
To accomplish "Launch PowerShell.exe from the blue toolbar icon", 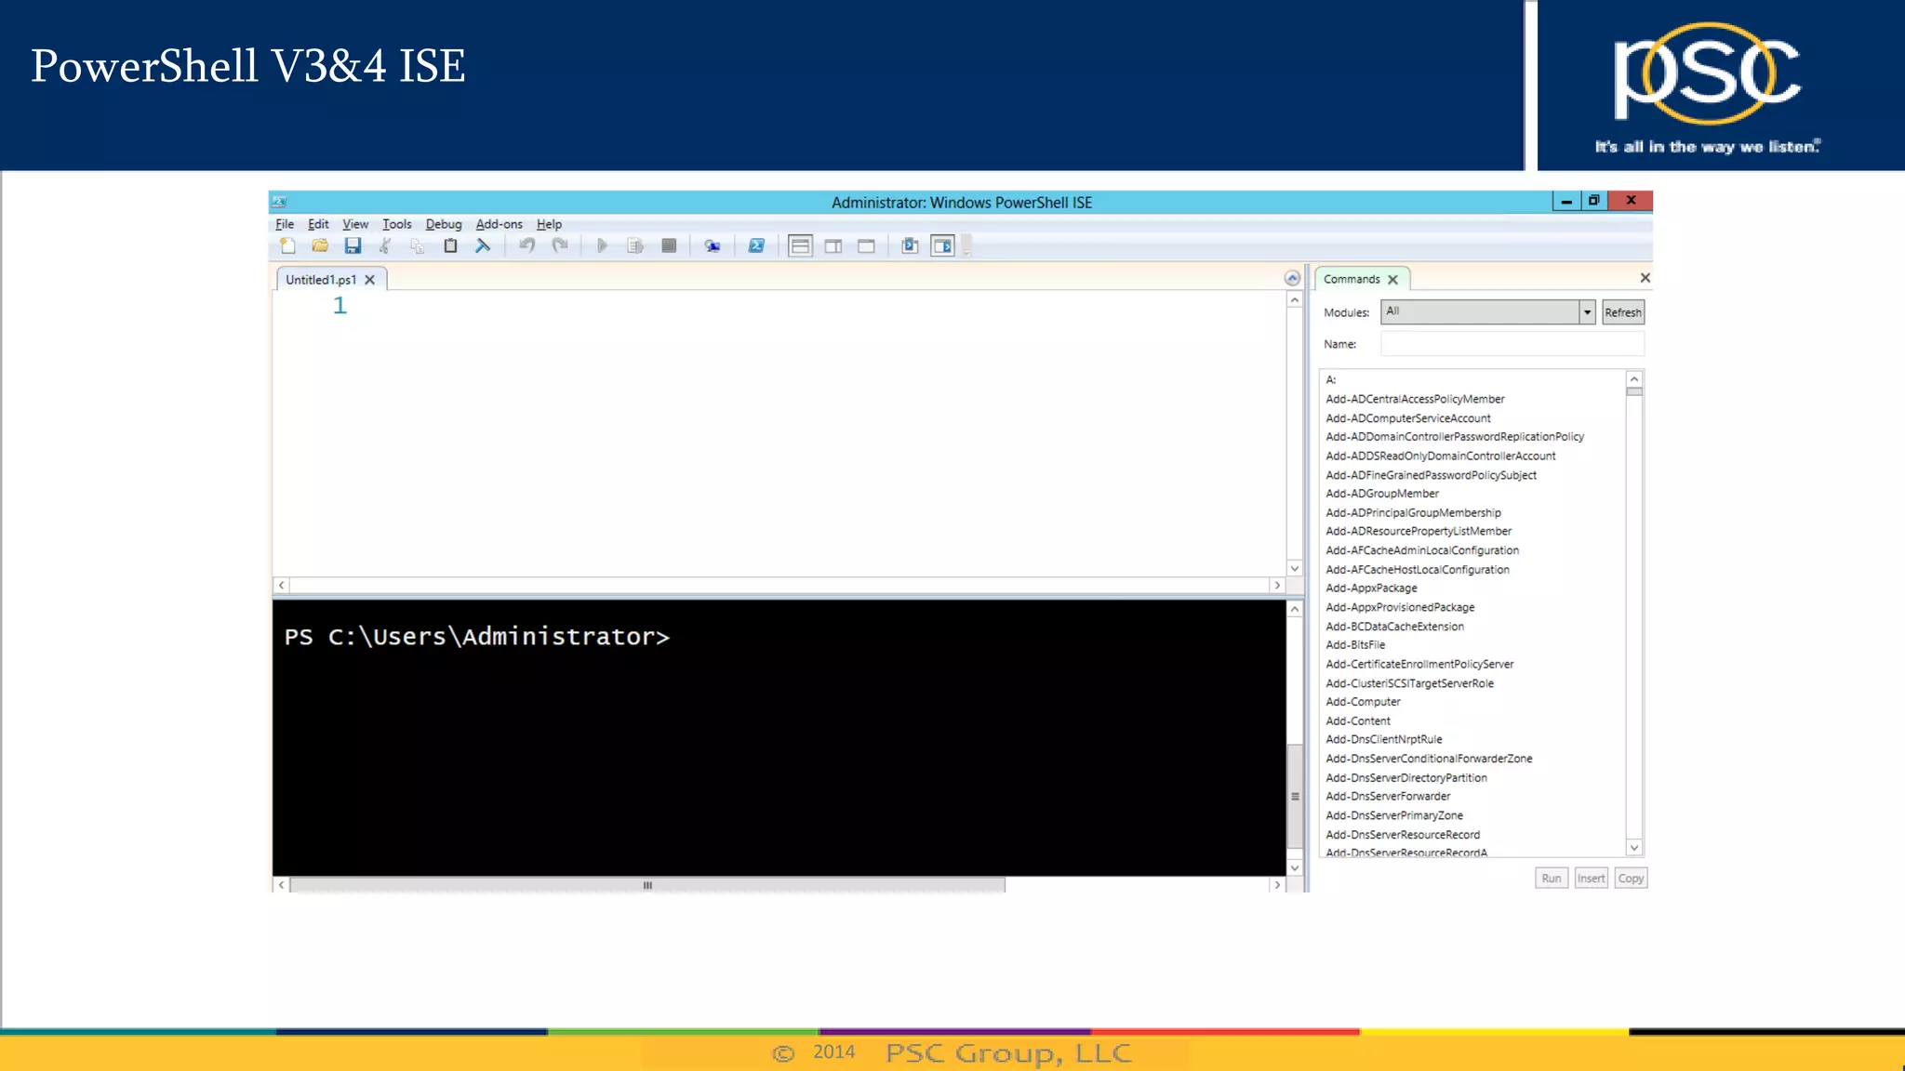I will coord(756,246).
